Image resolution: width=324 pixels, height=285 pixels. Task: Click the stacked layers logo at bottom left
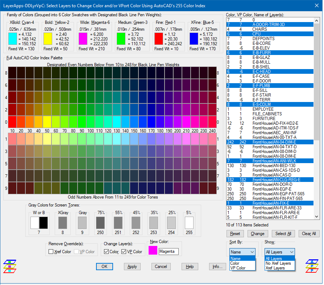point(10,266)
